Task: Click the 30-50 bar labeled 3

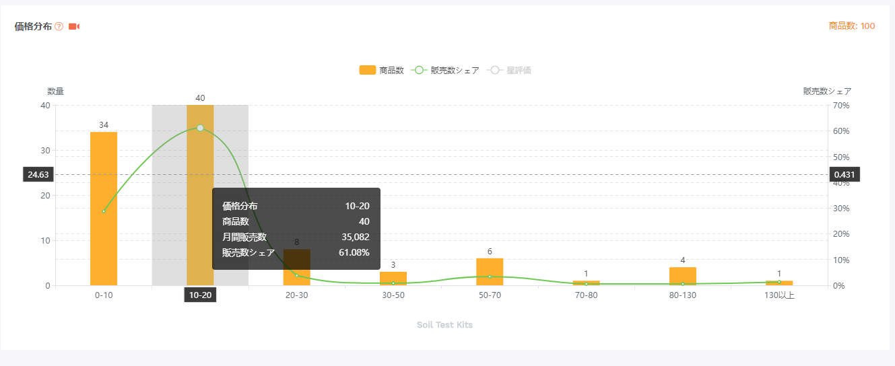Action: tap(393, 279)
